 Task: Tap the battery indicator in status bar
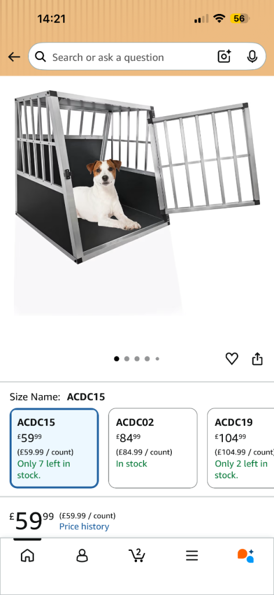[240, 19]
